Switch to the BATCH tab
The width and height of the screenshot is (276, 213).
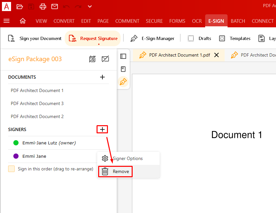(x=238, y=21)
